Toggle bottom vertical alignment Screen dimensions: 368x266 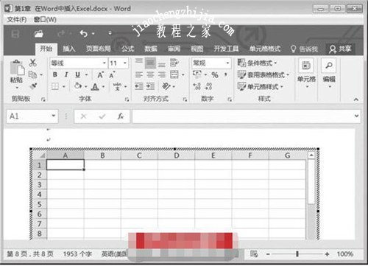coord(161,64)
